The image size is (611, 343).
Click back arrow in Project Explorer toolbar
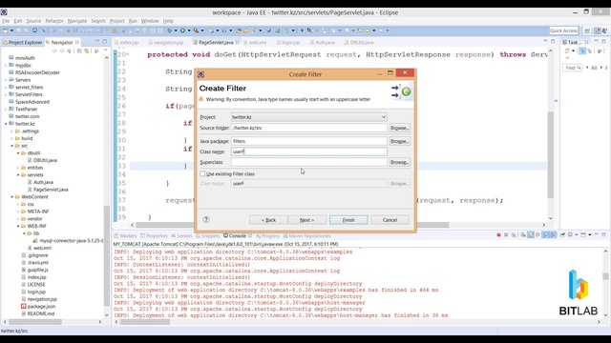tap(54, 50)
